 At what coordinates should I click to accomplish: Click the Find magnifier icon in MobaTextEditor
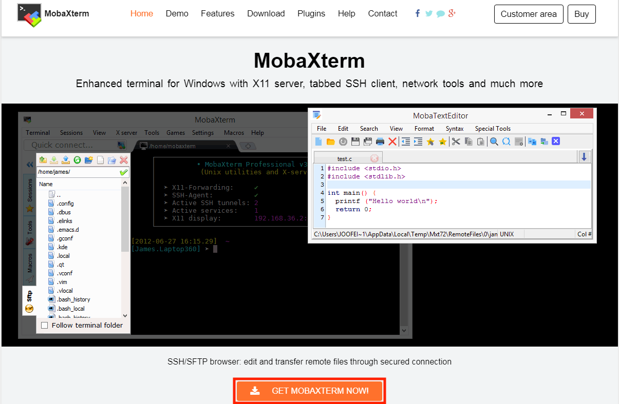click(494, 142)
